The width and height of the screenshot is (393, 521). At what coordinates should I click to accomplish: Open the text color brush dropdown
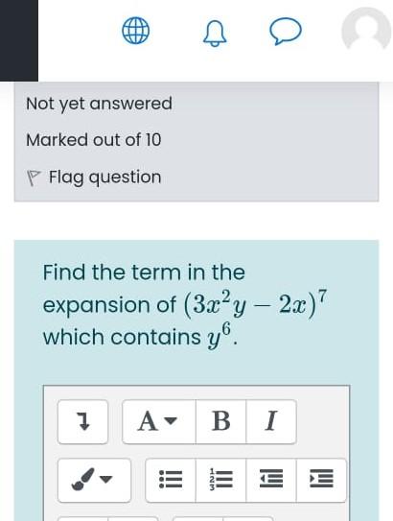[94, 480]
